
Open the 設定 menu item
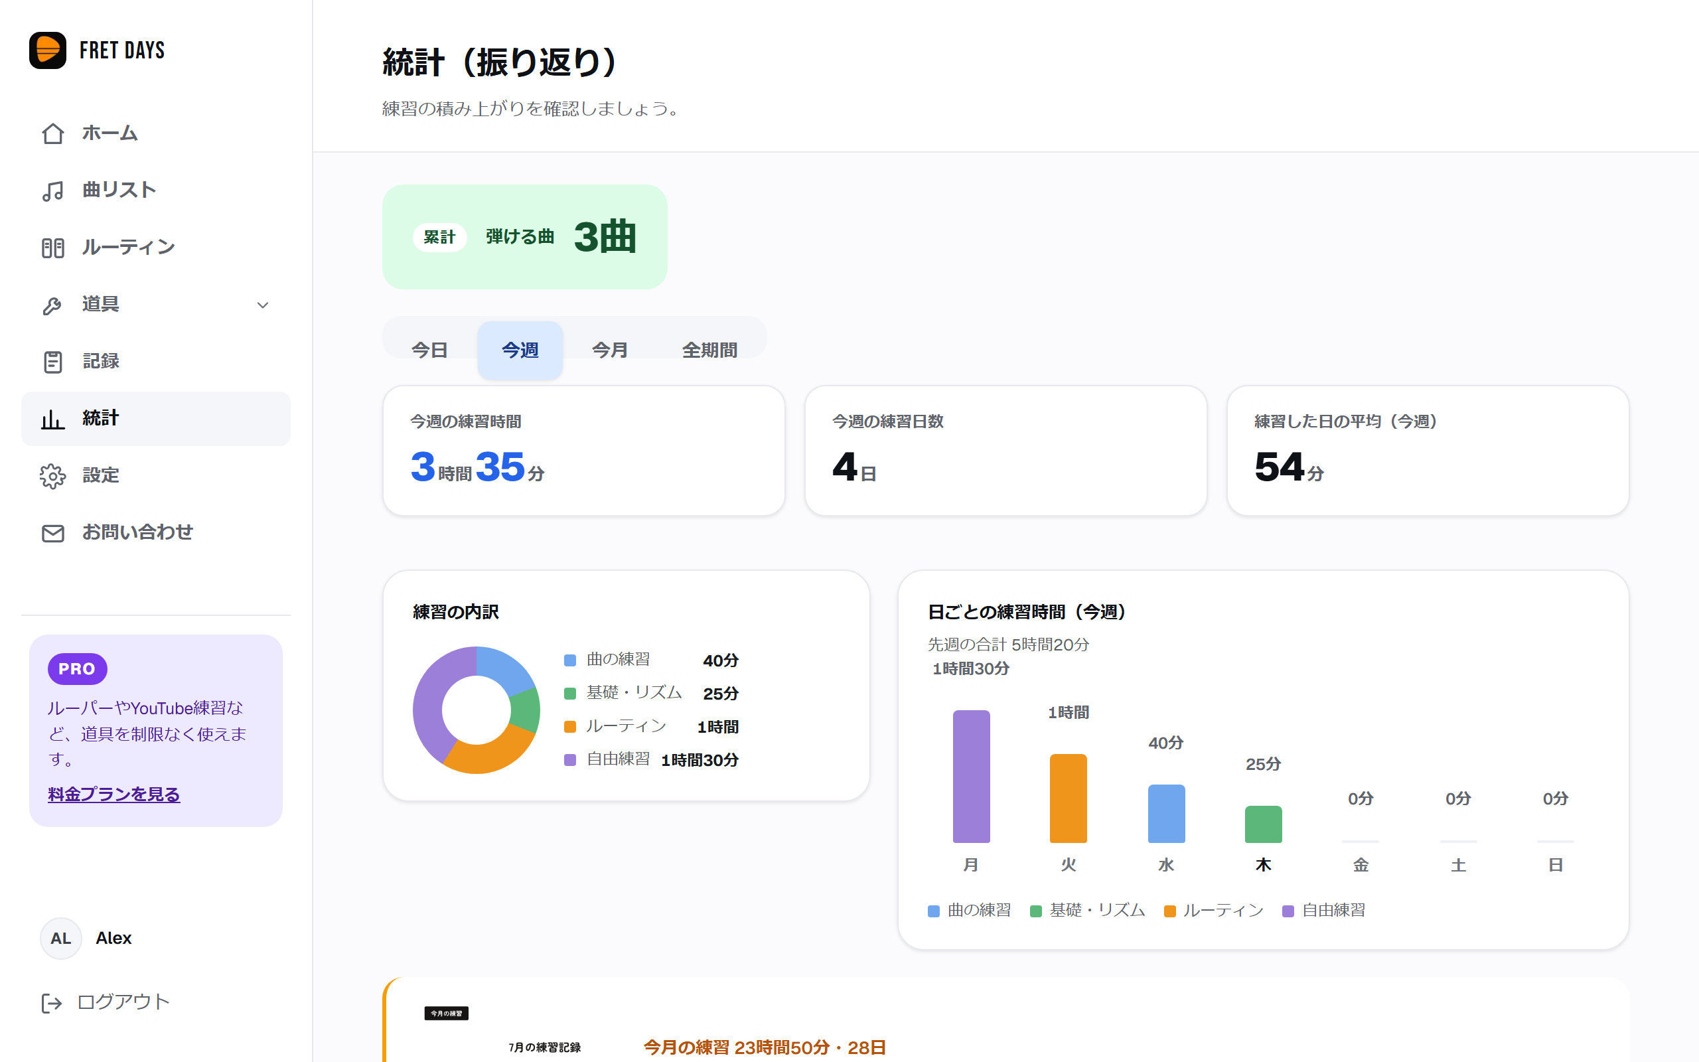point(156,476)
